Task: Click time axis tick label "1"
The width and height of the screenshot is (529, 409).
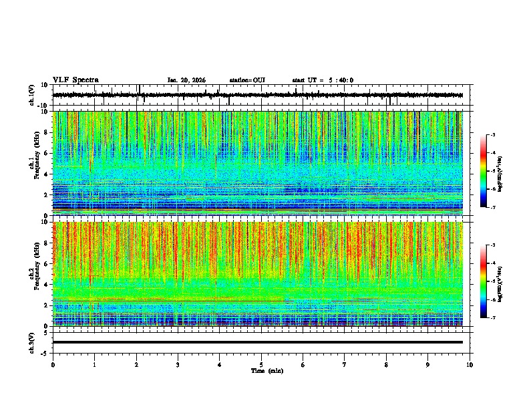Action: click(x=94, y=365)
